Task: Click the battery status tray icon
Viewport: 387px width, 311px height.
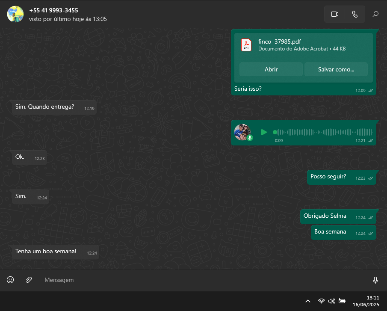Action: [342, 301]
